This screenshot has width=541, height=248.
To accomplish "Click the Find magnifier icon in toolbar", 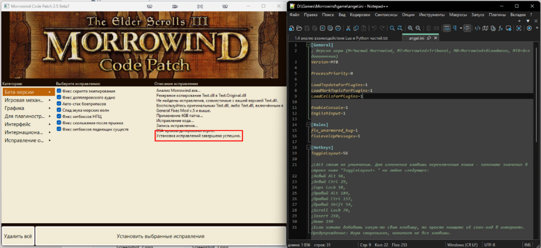I will [392, 28].
